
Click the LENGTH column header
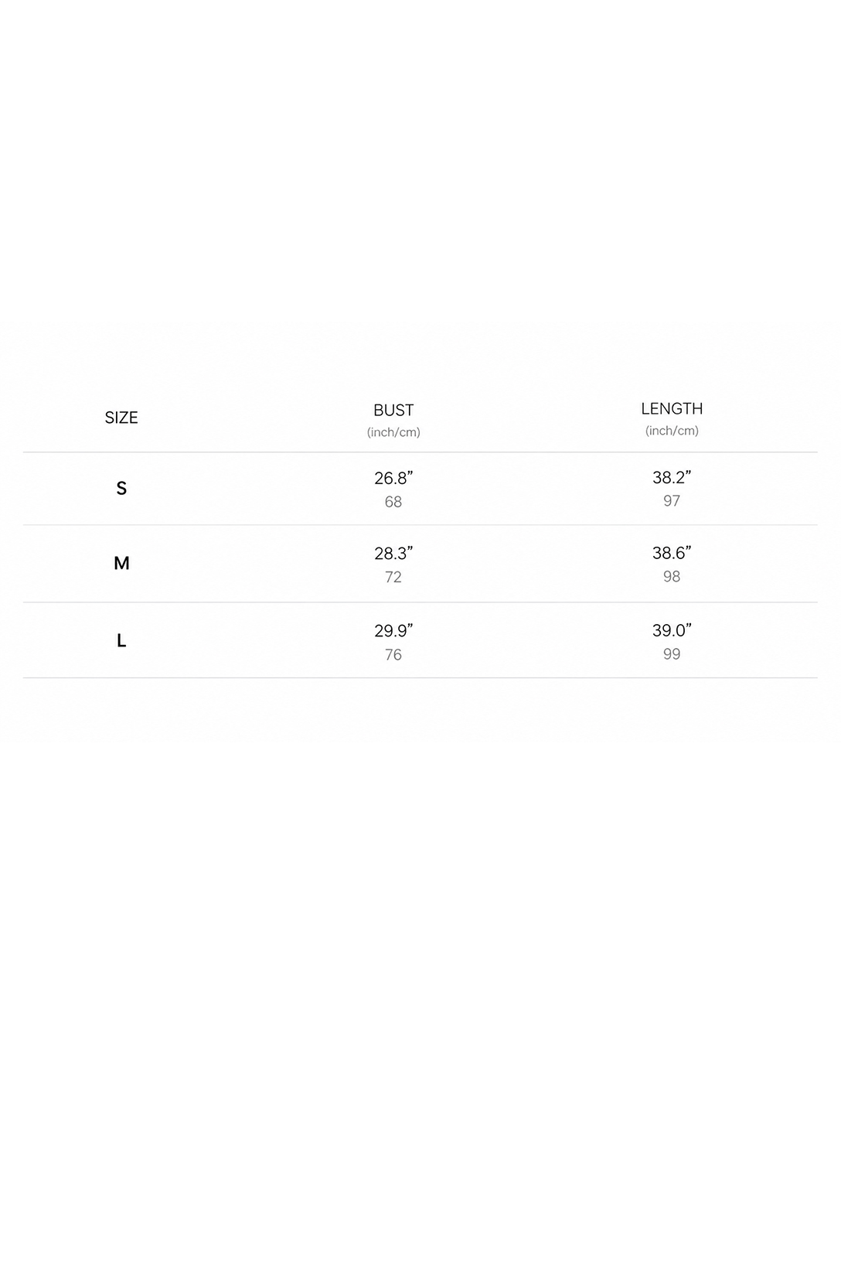click(x=672, y=408)
